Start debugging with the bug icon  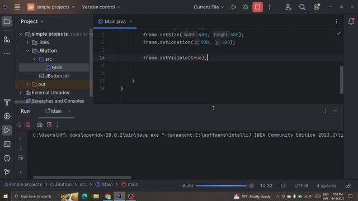[246, 7]
